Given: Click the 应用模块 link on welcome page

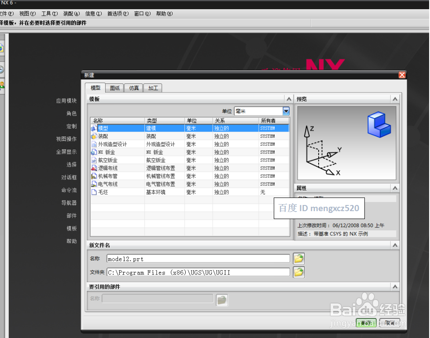Looking at the screenshot, I should [x=66, y=101].
